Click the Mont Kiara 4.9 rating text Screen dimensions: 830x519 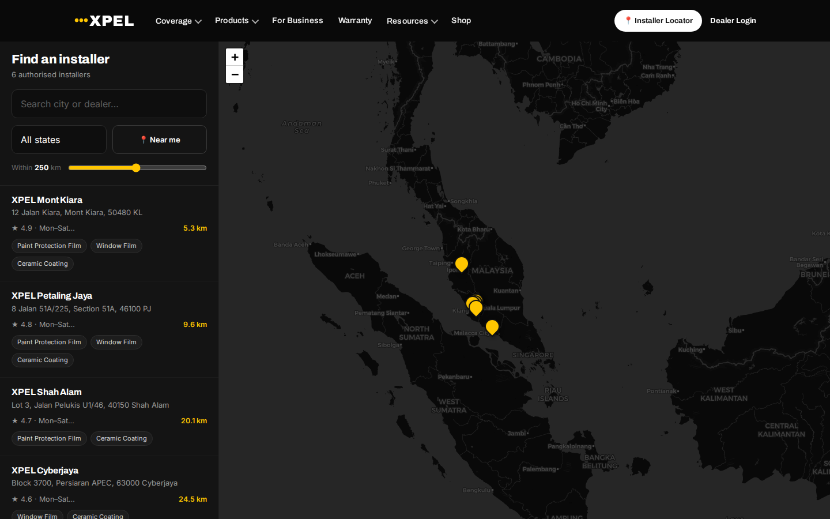[x=43, y=228]
